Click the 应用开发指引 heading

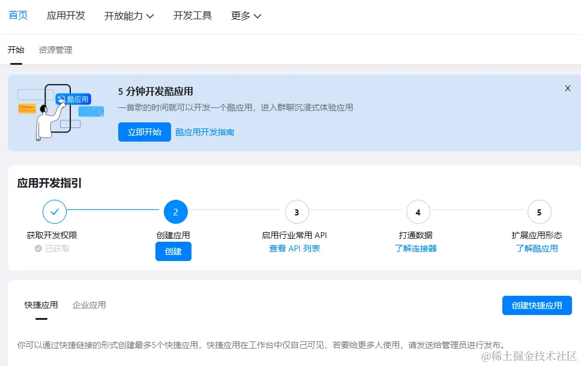coord(49,183)
